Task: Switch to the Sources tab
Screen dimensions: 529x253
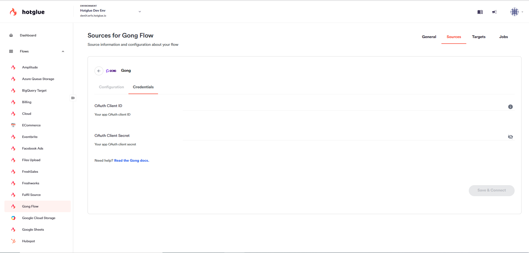Action: click(454, 37)
